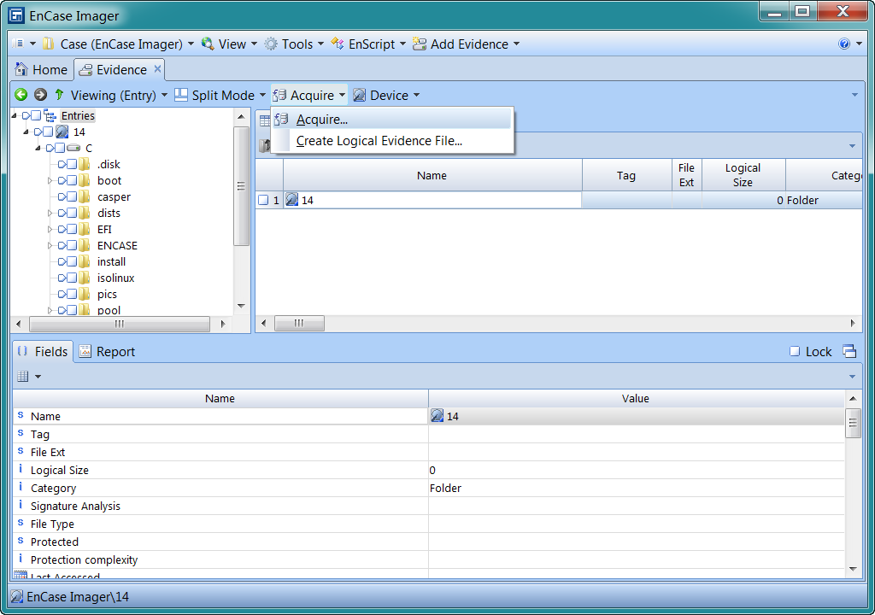This screenshot has height=615, width=875.
Task: Check the boot folder checkbox
Action: (x=72, y=180)
